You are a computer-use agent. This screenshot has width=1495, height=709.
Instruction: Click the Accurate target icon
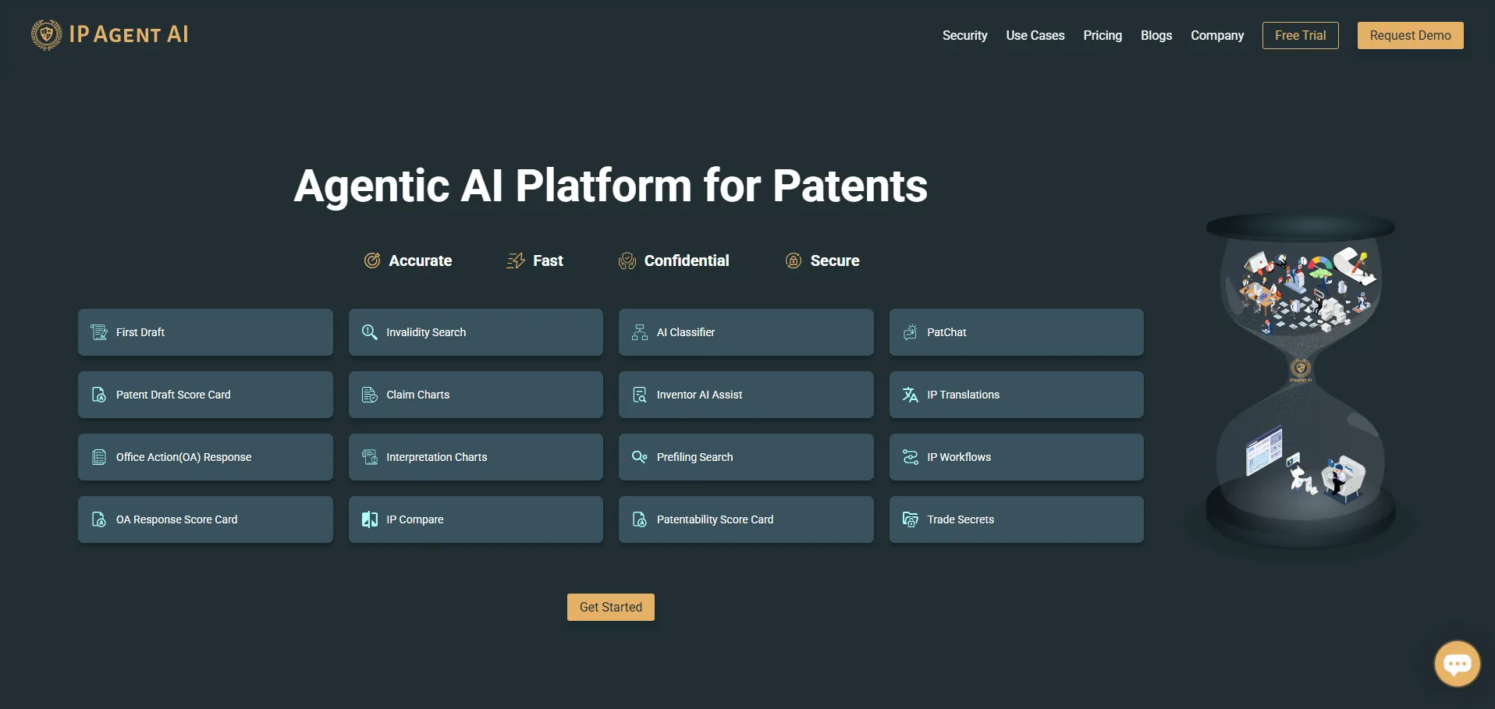372,261
